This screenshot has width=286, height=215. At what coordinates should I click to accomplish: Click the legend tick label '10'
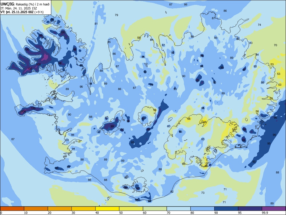26,213
